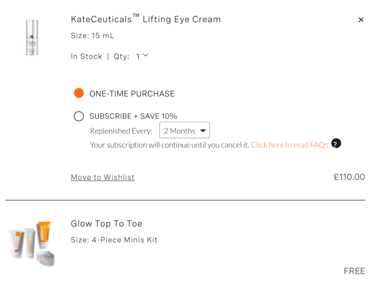This screenshot has height=294, width=378.
Task: Open the 2 Months replenishment dropdown
Action: [185, 131]
